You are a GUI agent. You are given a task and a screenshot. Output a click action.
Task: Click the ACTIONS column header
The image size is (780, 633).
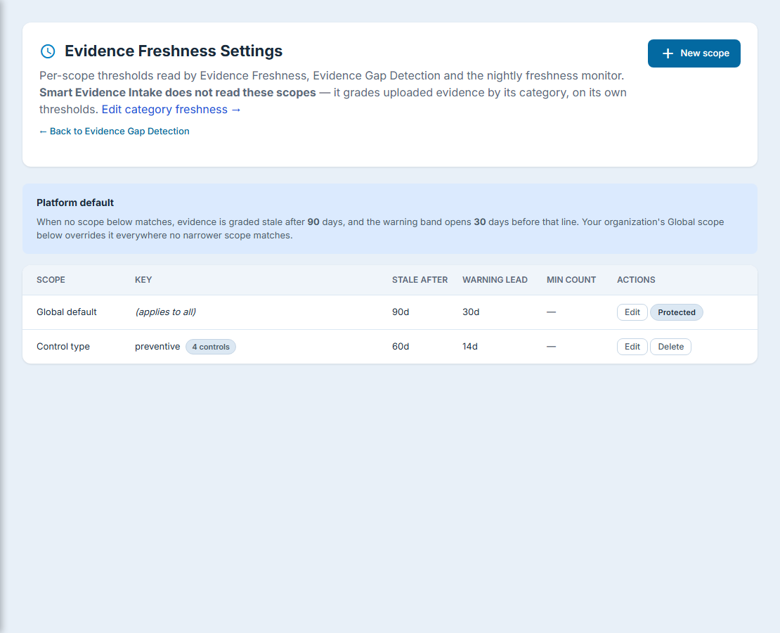(x=636, y=280)
